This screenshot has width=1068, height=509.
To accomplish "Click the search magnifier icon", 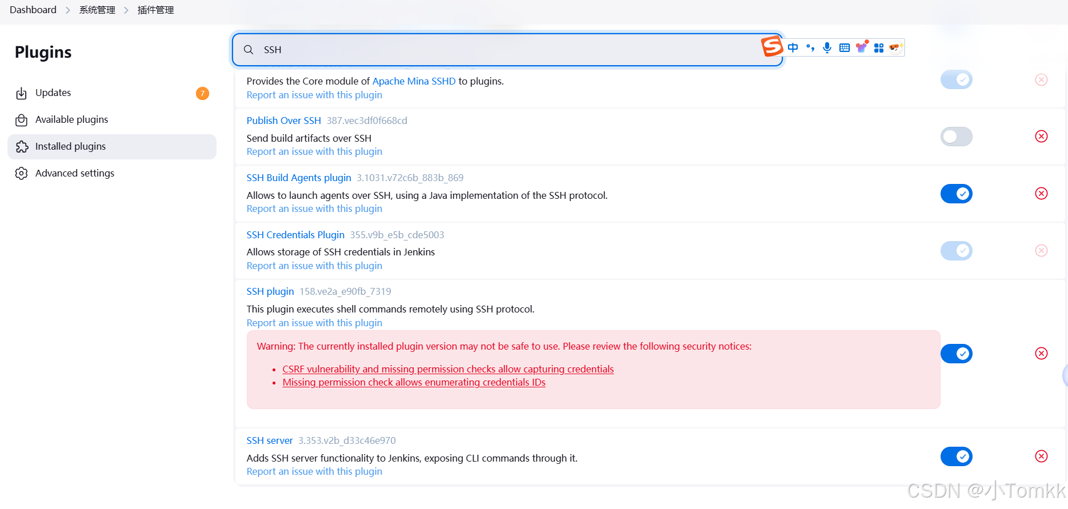I will tap(249, 50).
